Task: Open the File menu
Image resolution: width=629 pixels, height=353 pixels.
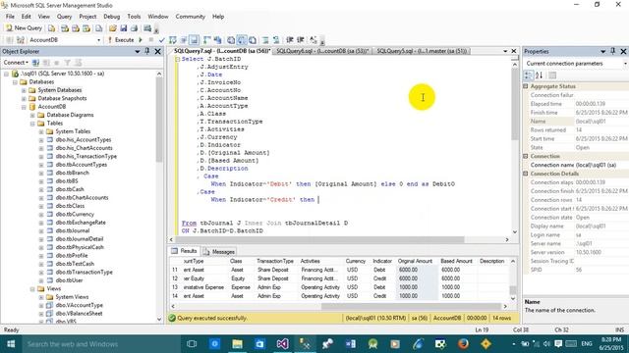Action: [x=10, y=17]
